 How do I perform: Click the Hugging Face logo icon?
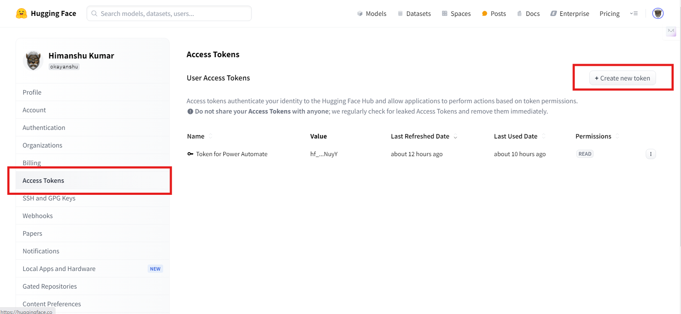21,13
